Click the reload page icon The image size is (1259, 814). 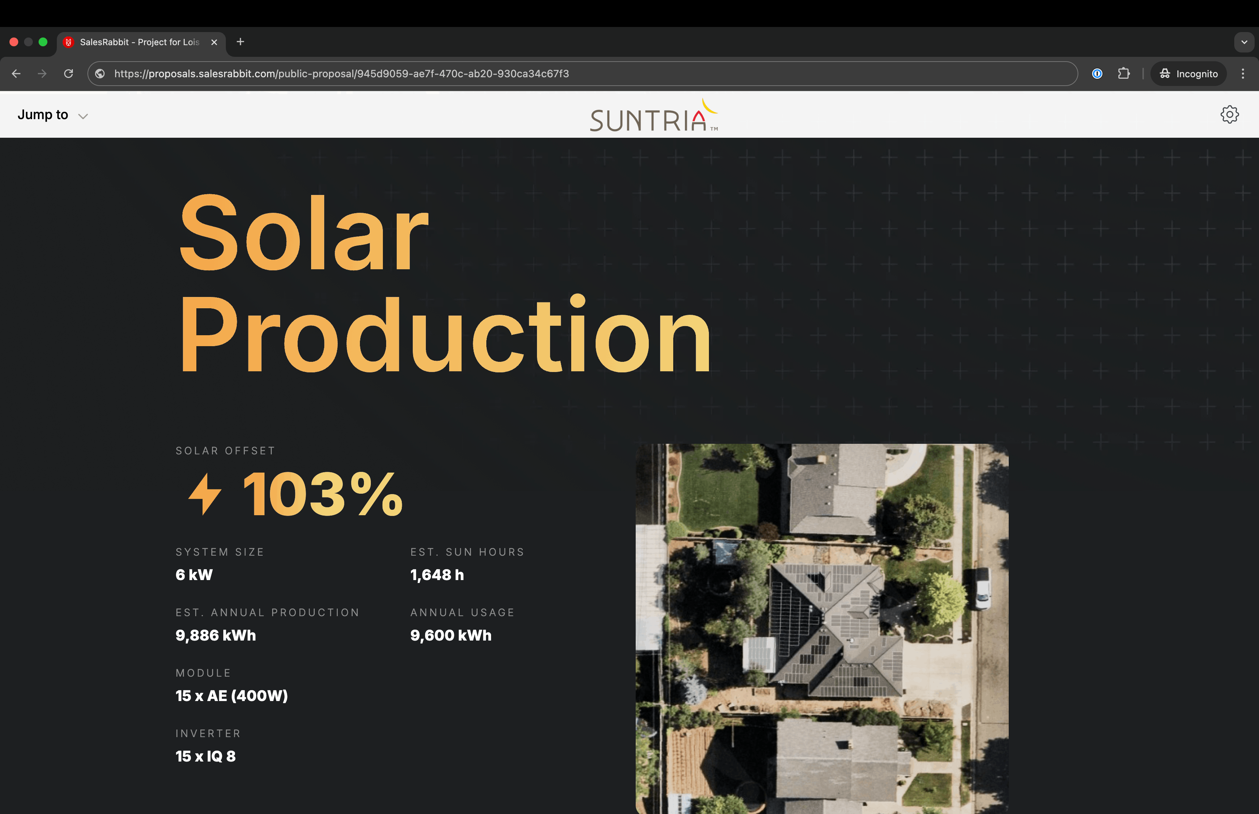pyautogui.click(x=69, y=74)
